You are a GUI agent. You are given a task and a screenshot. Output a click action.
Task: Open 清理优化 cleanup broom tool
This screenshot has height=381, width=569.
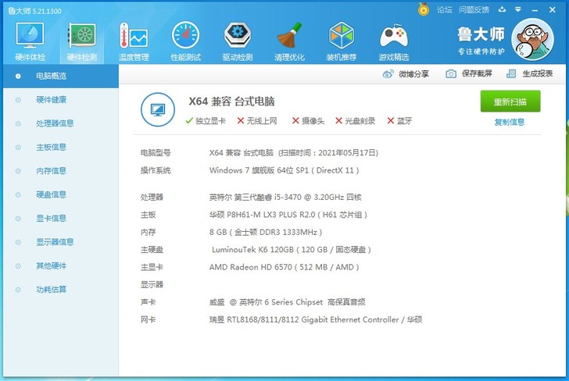(289, 41)
